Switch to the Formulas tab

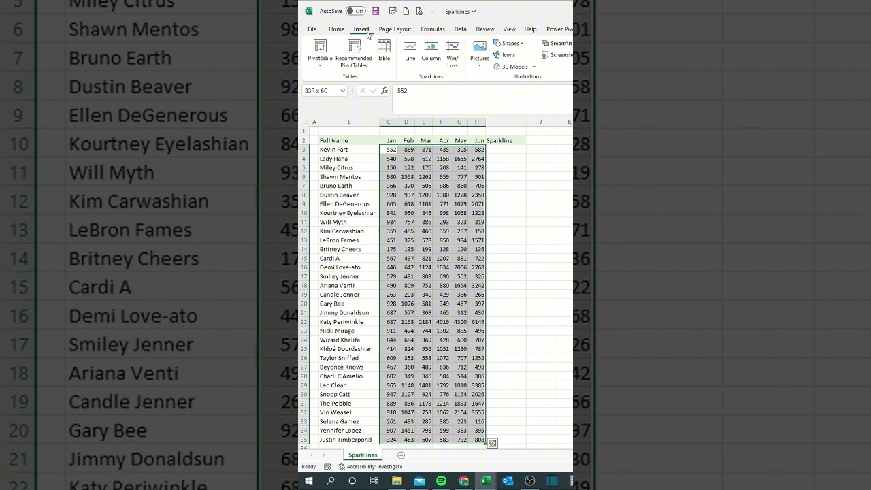(433, 29)
